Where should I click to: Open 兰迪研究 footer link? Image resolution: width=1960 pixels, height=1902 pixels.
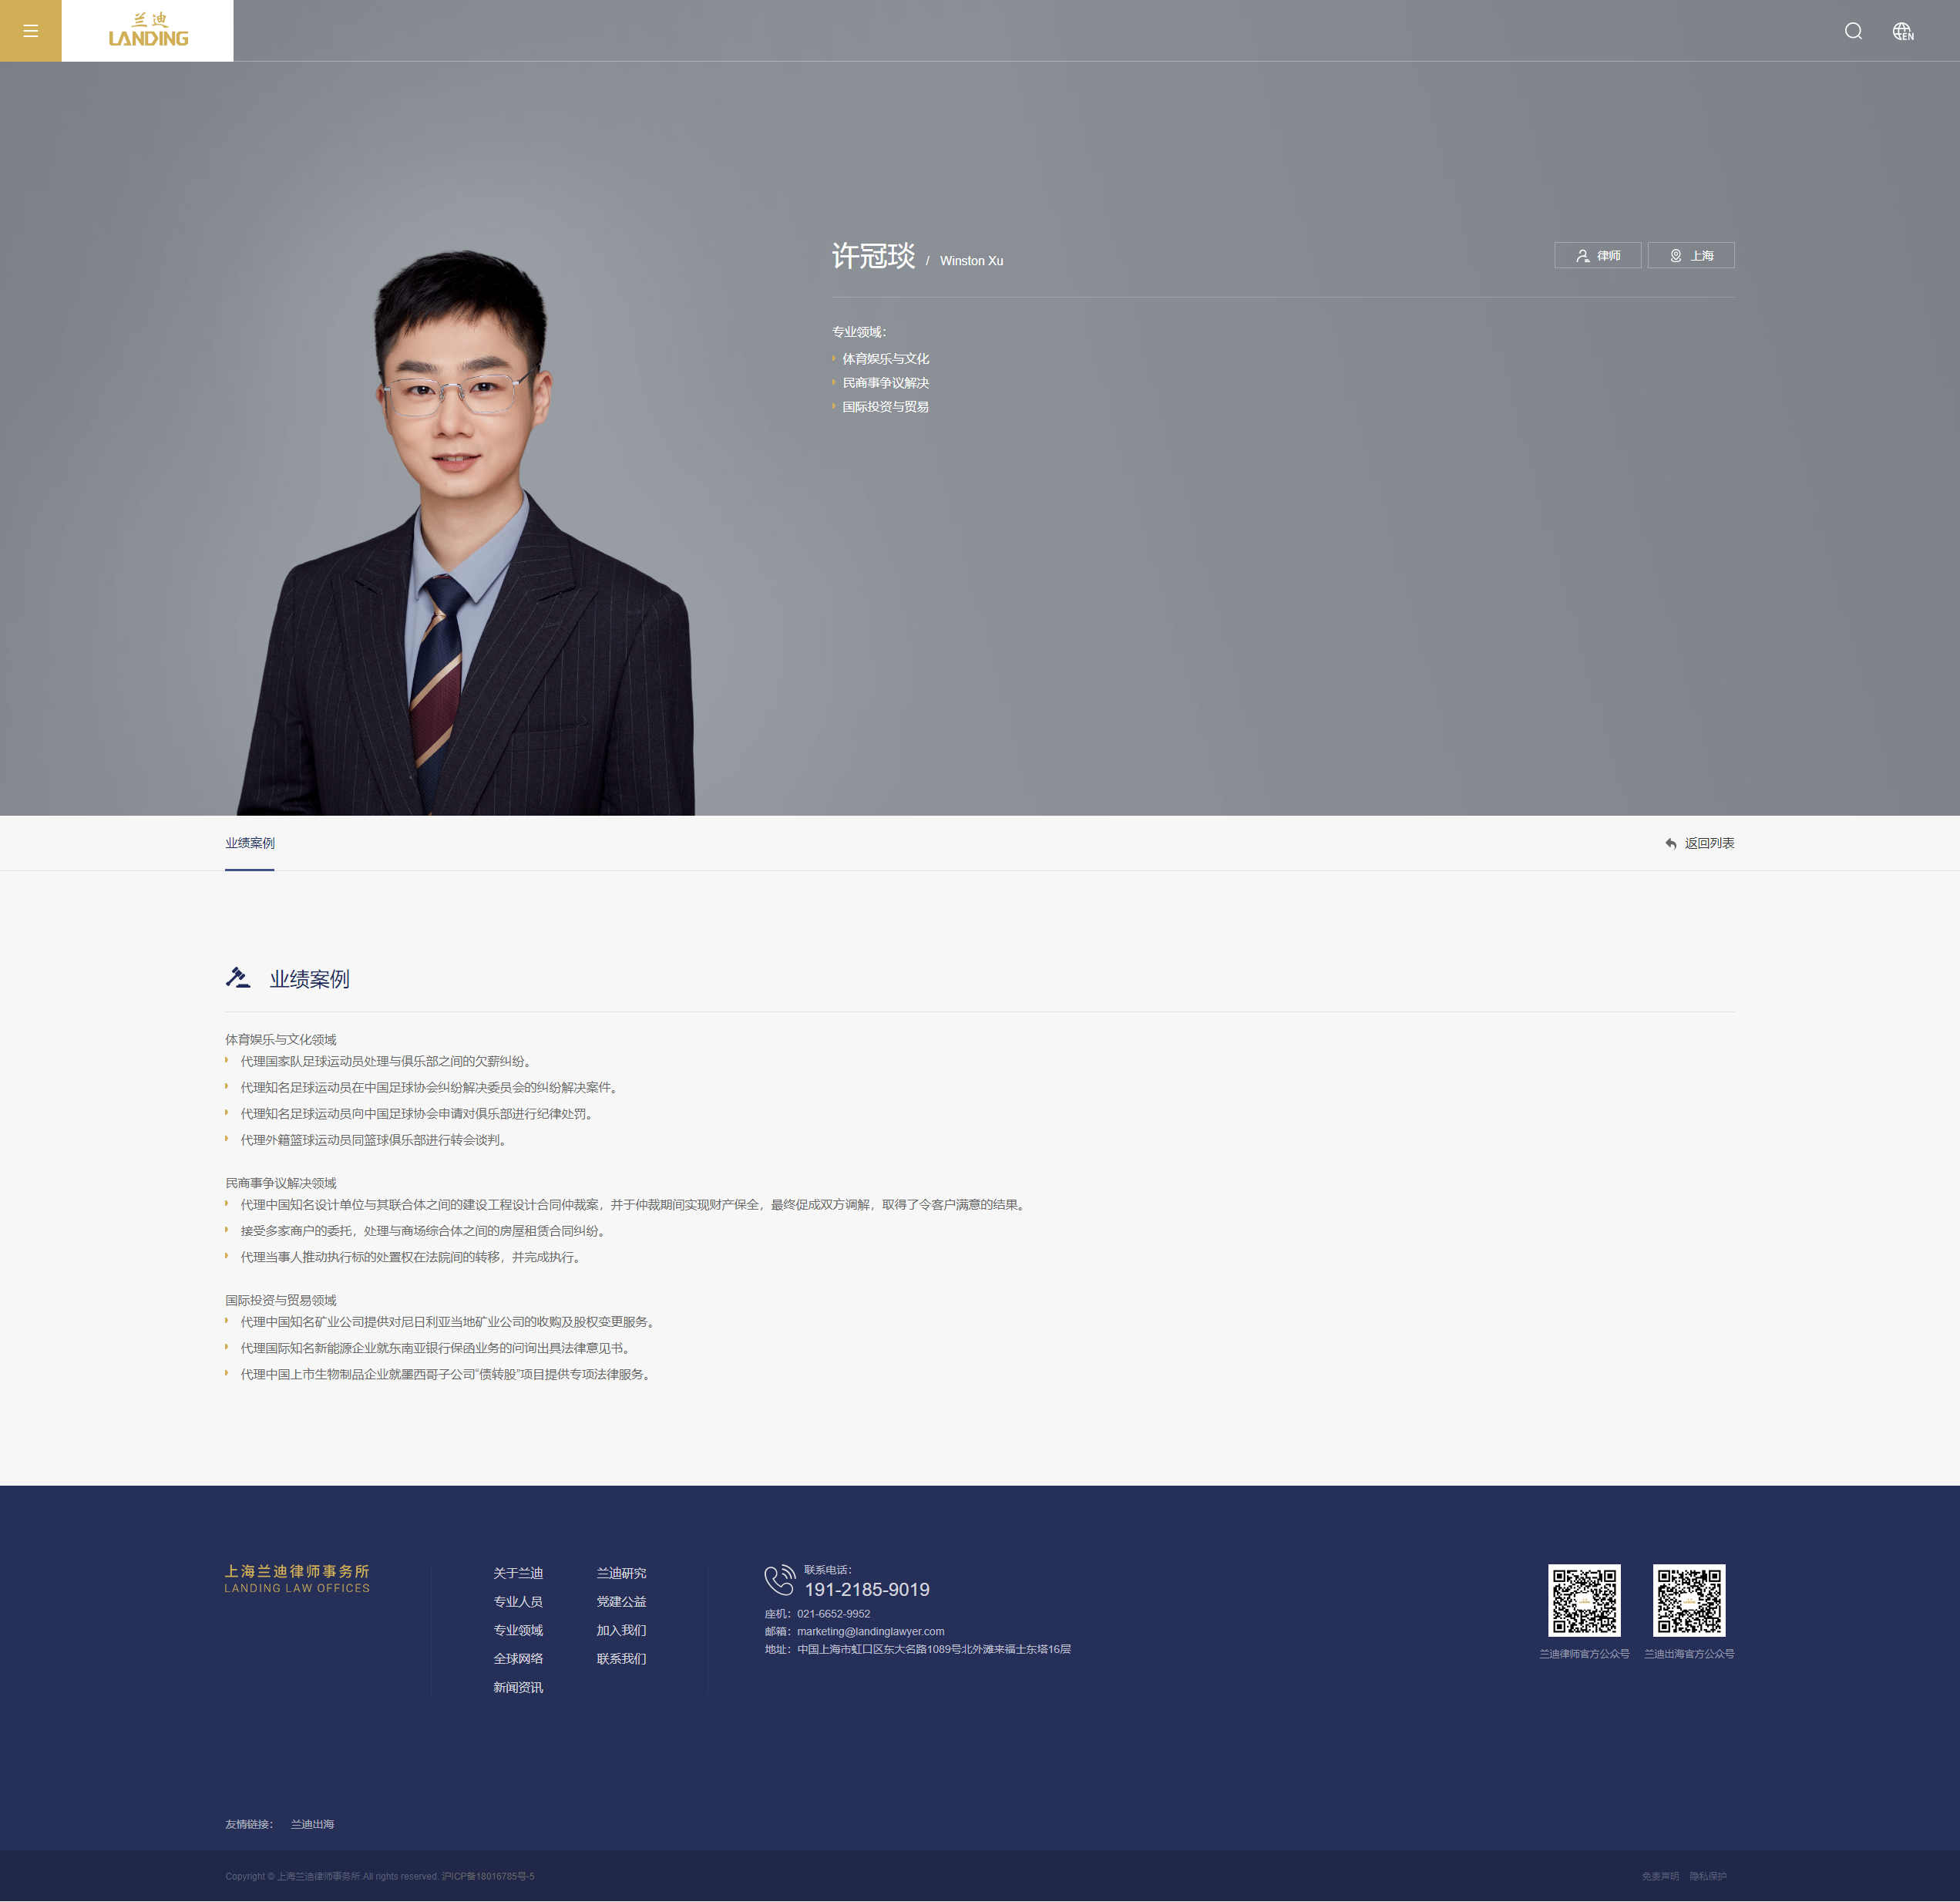[621, 1573]
